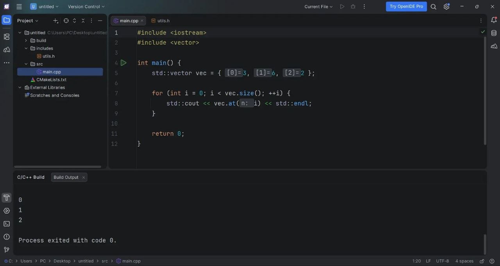The image size is (500, 266).
Task: Click 'Process exited with code 0.' text
Action: click(x=68, y=241)
